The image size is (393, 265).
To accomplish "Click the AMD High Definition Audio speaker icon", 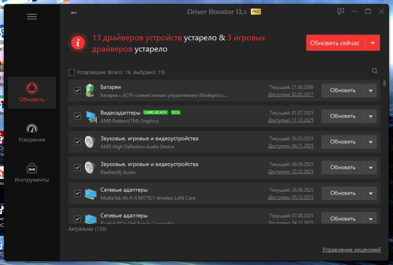I will [x=90, y=142].
